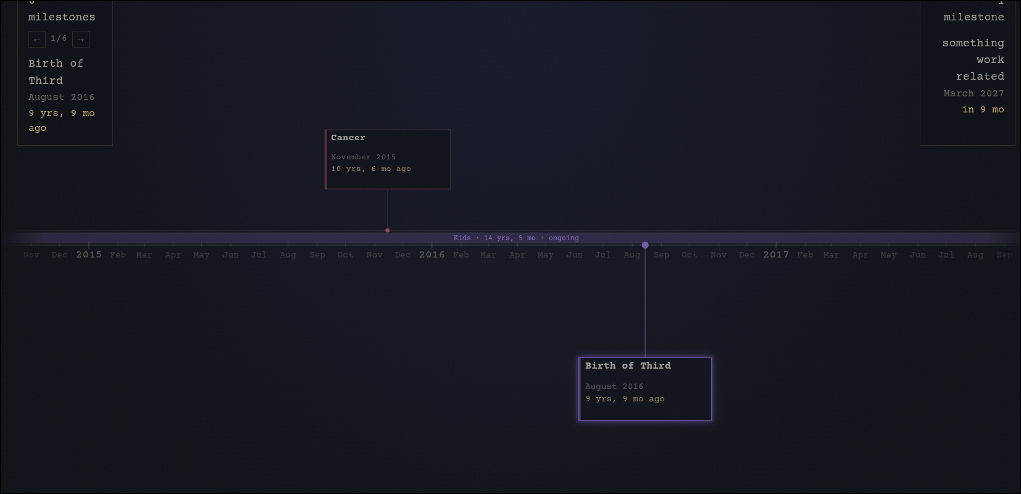1021x494 pixels.
Task: Click the "milestones" heading in left panel
Action: [62, 17]
